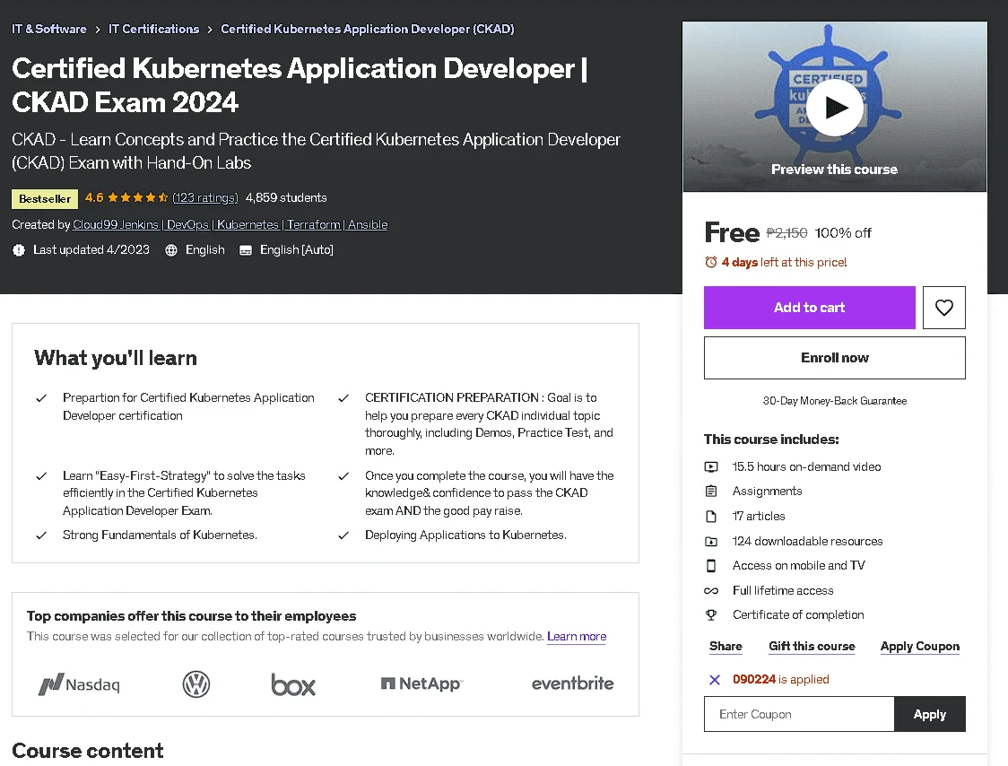Viewport: 1008px width, 766px height.
Task: Open instructor Cloud99 Jenkins profile link
Action: [x=230, y=225]
